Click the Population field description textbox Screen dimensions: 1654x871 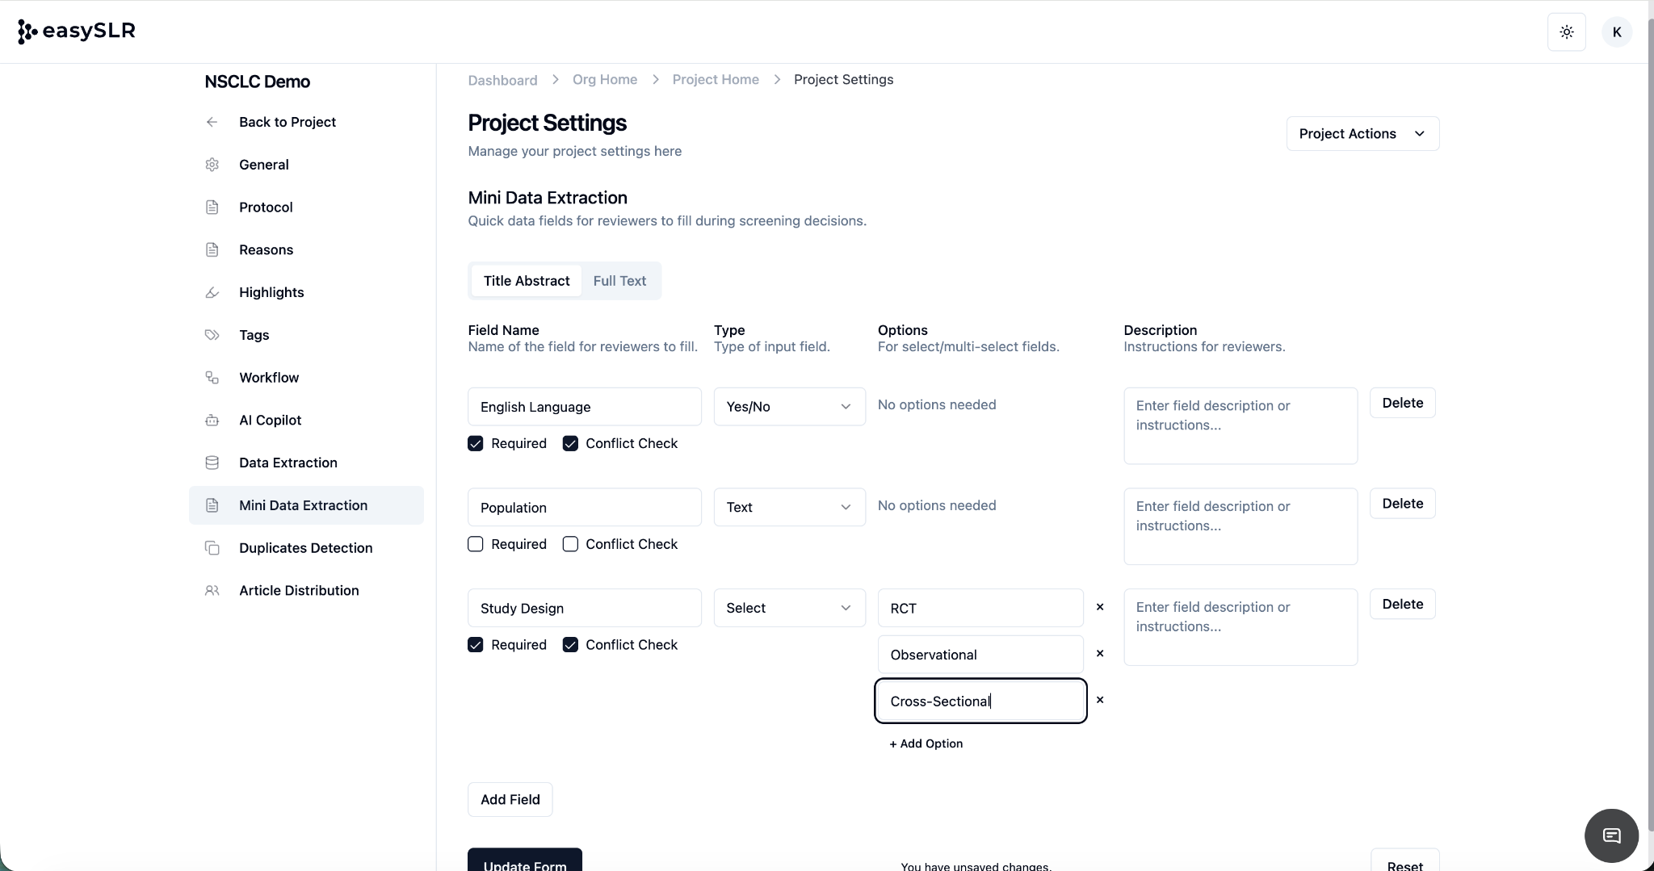(1240, 526)
